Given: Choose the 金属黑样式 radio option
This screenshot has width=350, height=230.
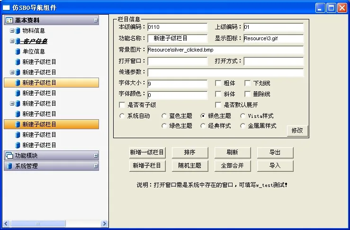Looking at the screenshot, I should pyautogui.click(x=242, y=126).
